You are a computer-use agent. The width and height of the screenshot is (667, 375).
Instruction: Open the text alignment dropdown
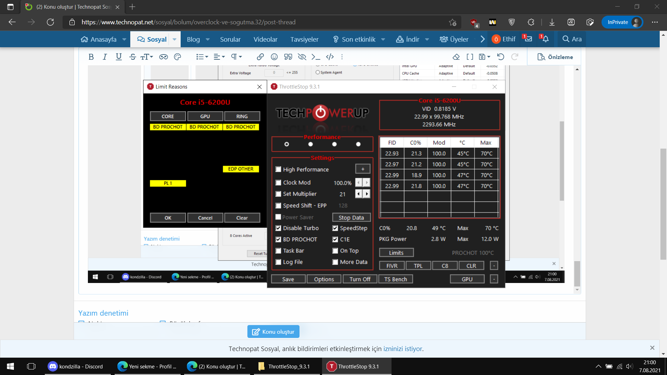(219, 57)
